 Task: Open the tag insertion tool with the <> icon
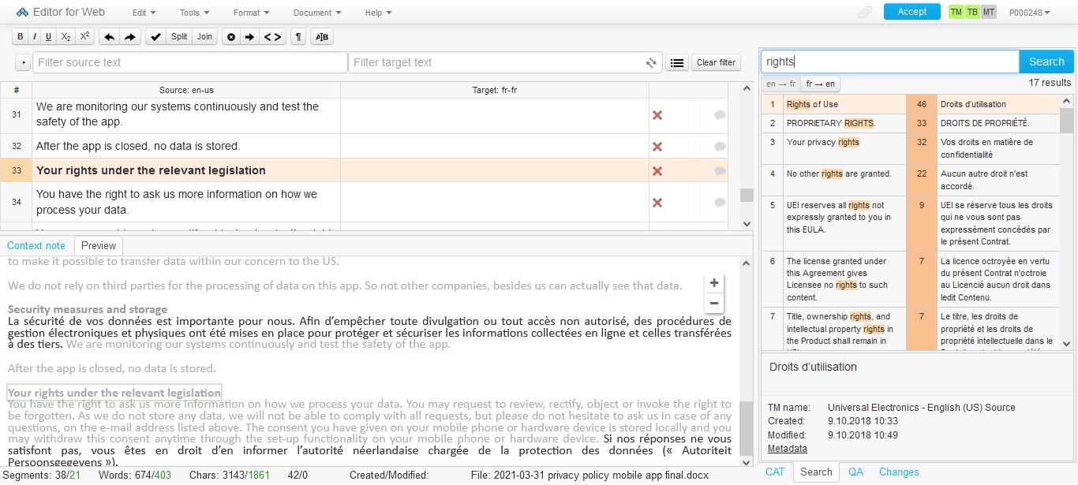tap(272, 36)
